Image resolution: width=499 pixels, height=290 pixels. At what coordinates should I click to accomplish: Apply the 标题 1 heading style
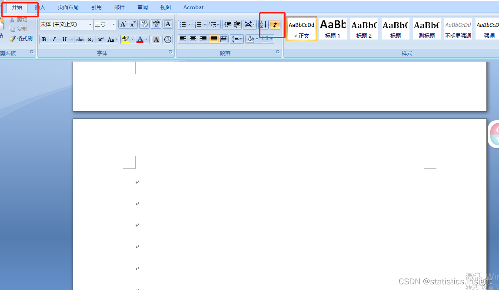(333, 29)
